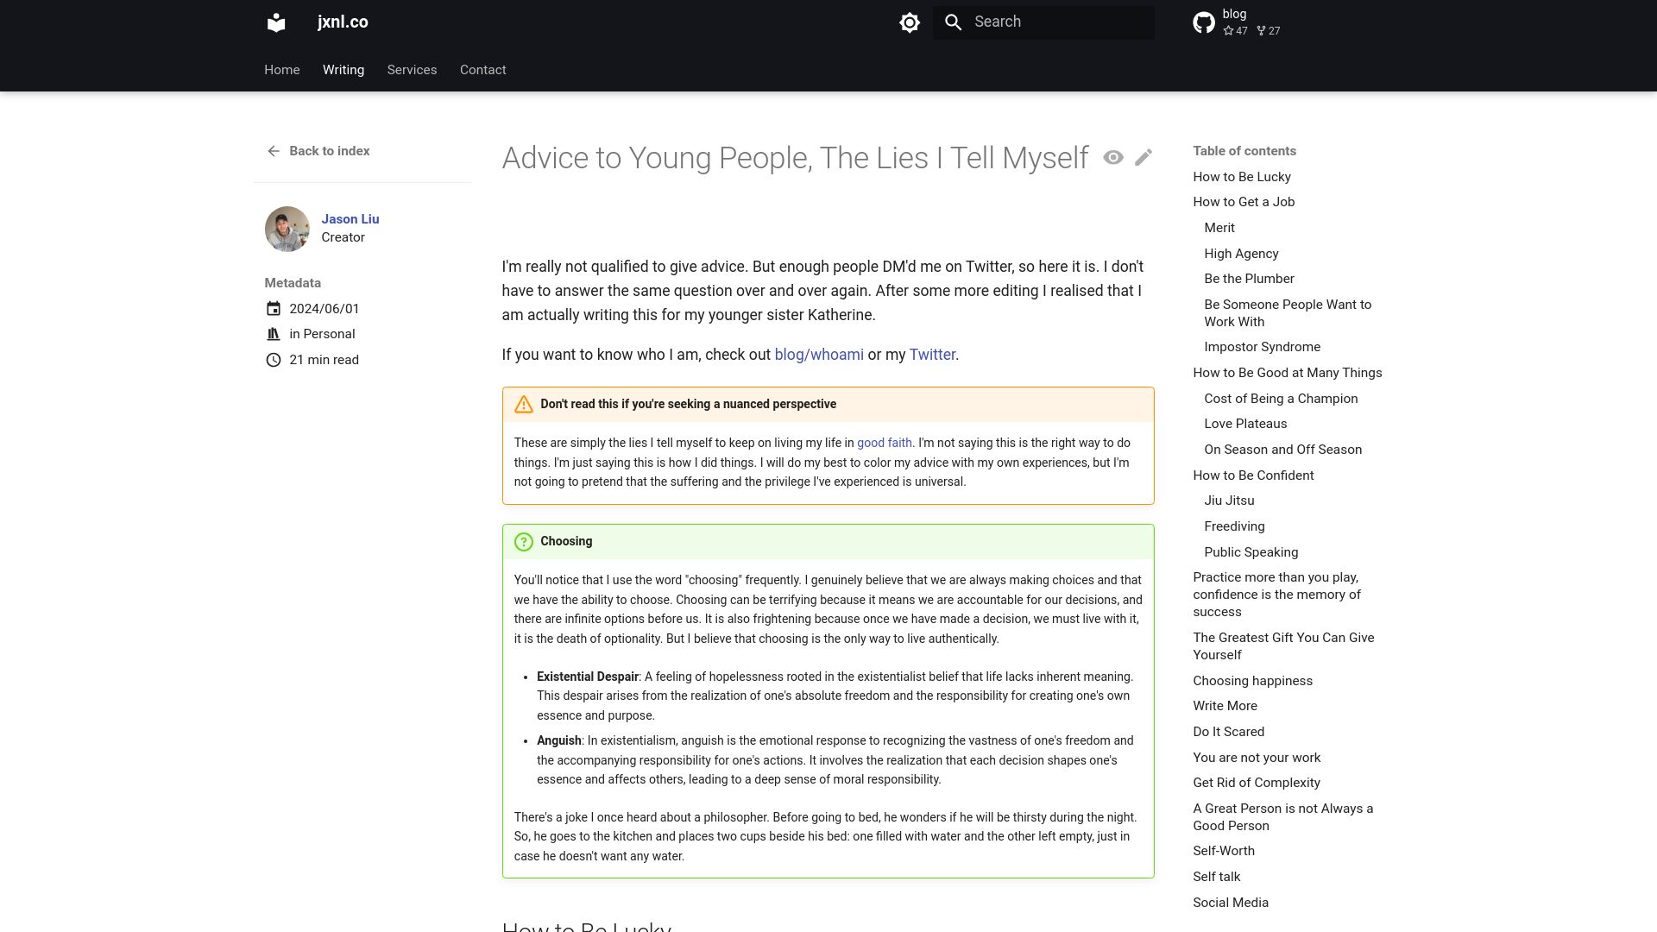Jump to Be Someone People Want to Work With
1657x932 pixels.
click(x=1288, y=313)
